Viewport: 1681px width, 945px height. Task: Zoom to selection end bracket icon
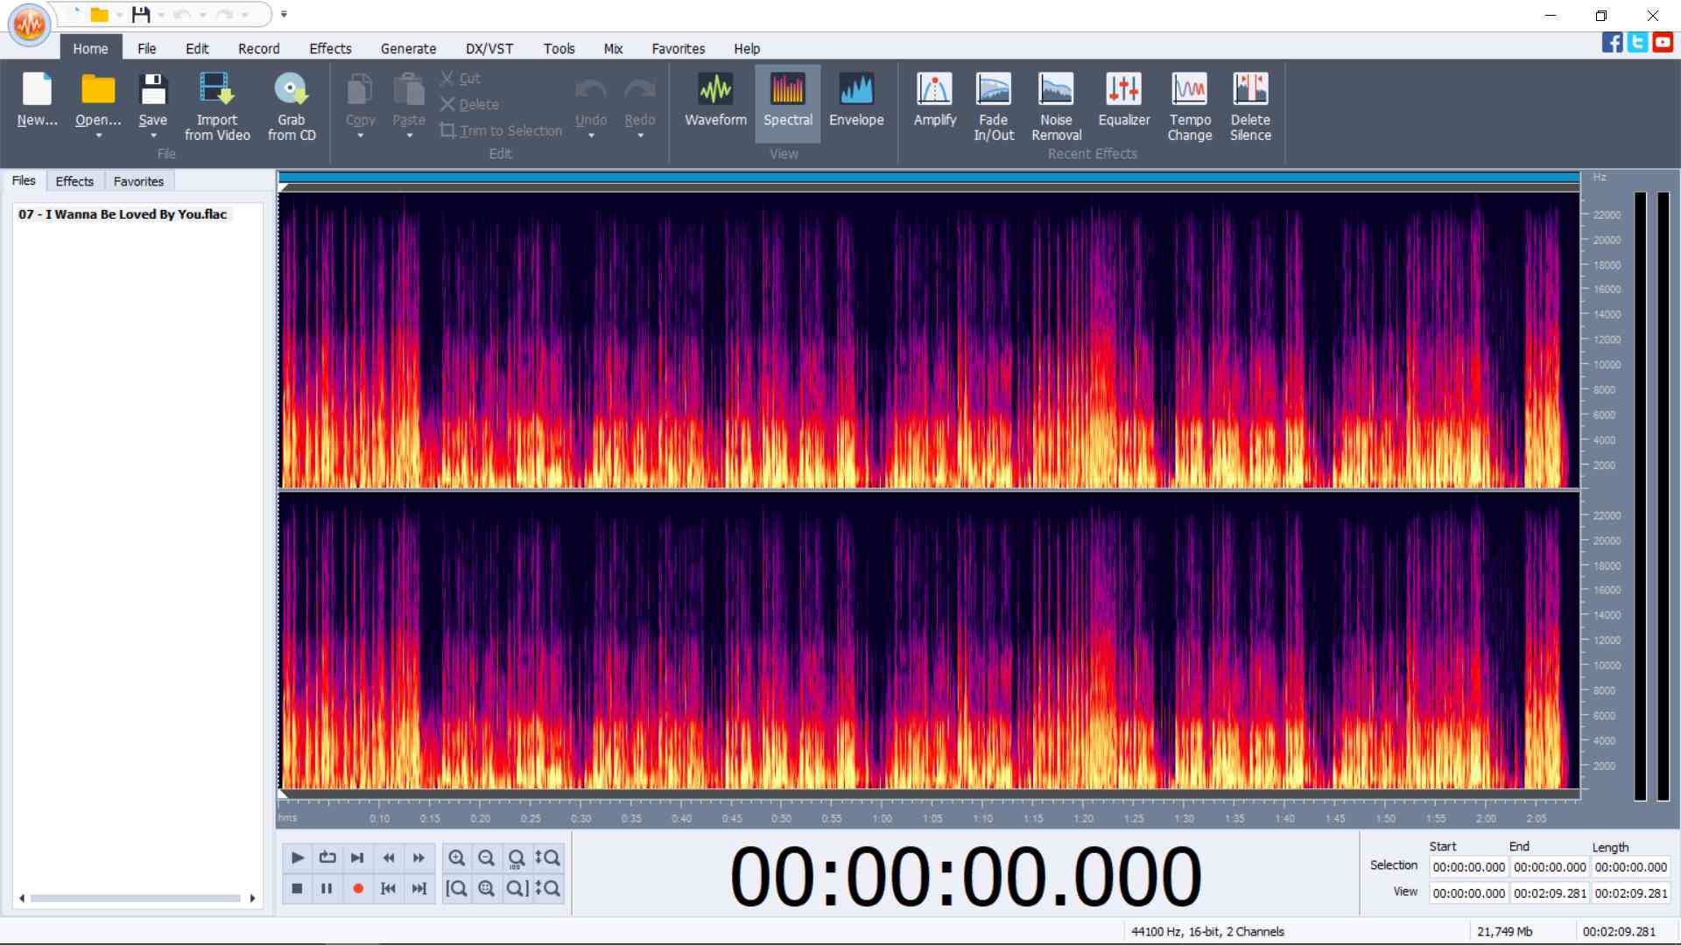(x=517, y=888)
